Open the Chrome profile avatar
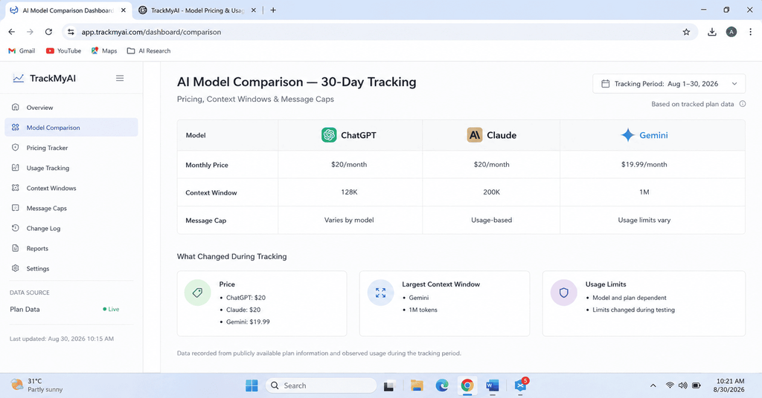The width and height of the screenshot is (762, 398). [x=731, y=32]
